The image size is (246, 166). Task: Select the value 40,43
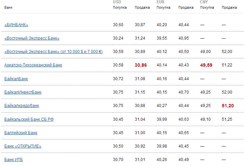183,65
